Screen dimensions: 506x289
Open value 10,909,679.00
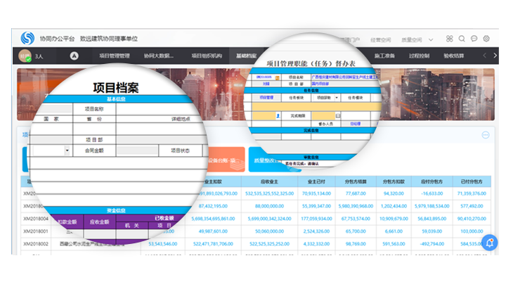pyautogui.click(x=394, y=219)
